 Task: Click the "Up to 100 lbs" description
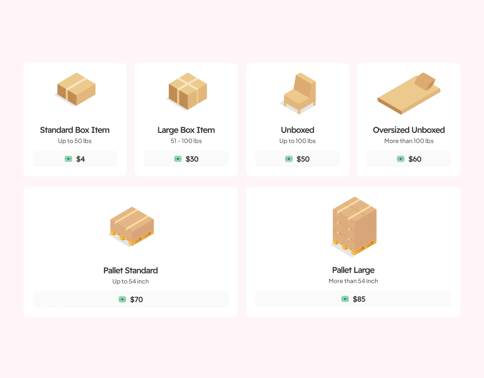(297, 141)
